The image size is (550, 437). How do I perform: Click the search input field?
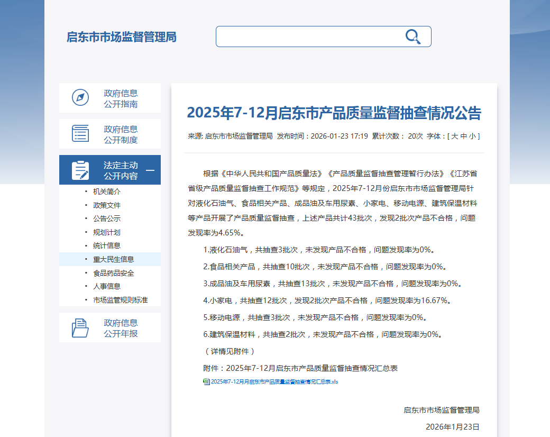[309, 37]
